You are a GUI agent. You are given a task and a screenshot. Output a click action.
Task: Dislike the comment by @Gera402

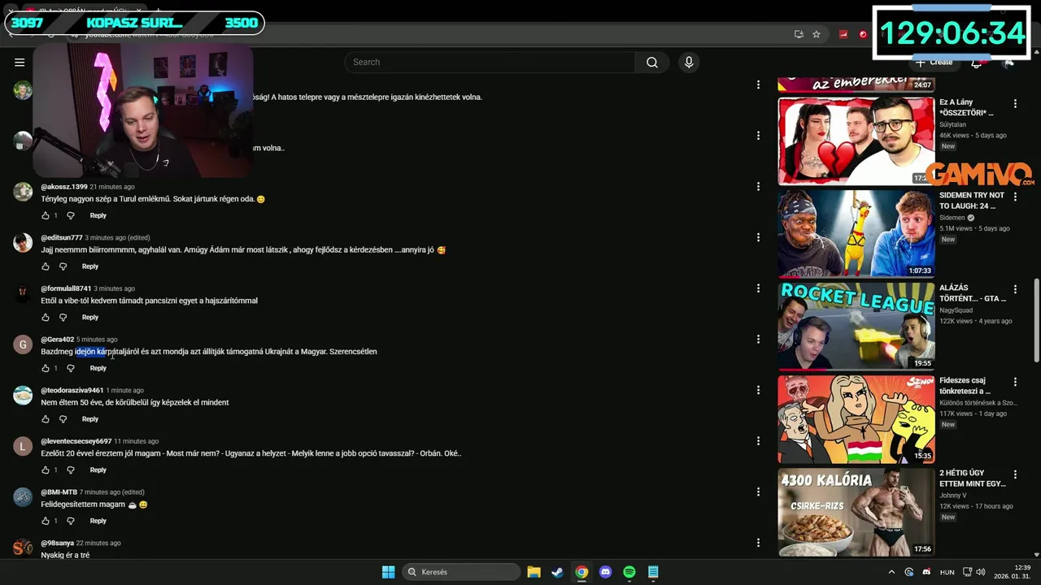click(x=71, y=368)
